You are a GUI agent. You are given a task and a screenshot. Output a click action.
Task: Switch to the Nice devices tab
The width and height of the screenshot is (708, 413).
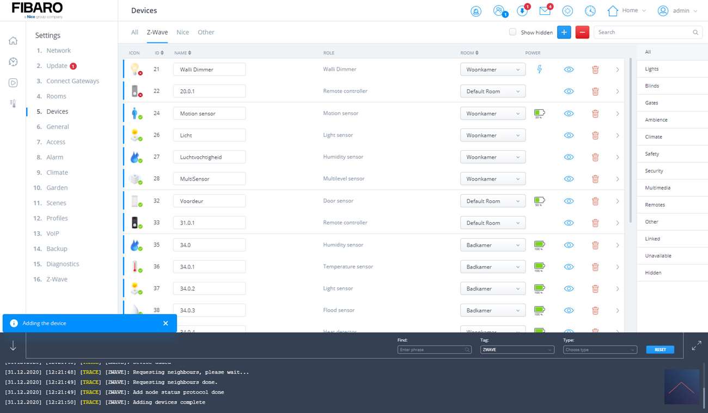(x=182, y=33)
